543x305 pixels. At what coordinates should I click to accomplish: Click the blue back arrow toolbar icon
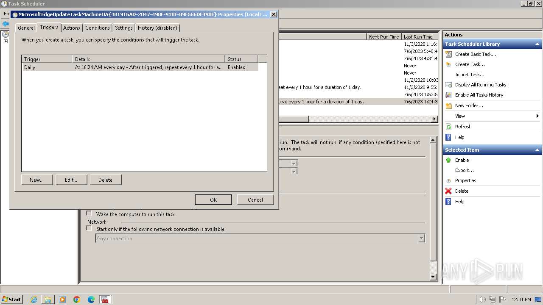coord(5,24)
